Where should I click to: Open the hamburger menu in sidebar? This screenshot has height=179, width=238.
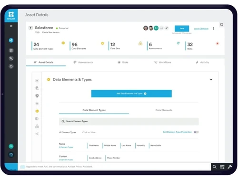[11, 26]
